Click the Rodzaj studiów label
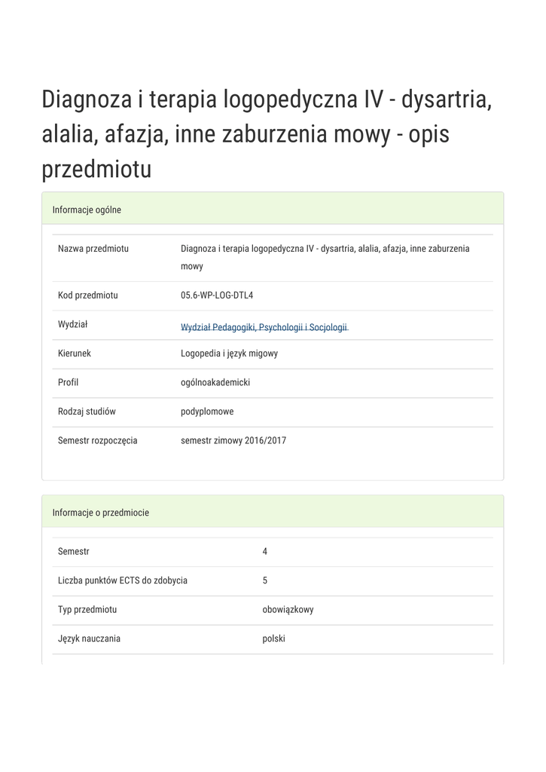 point(87,412)
